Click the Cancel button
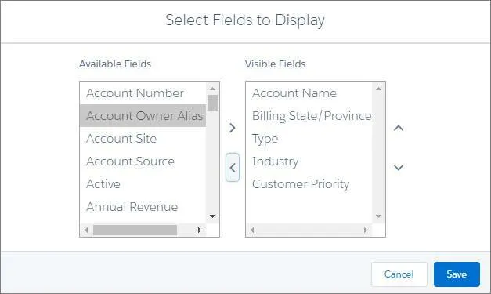Screen dimensions: 491x294 click(x=399, y=274)
